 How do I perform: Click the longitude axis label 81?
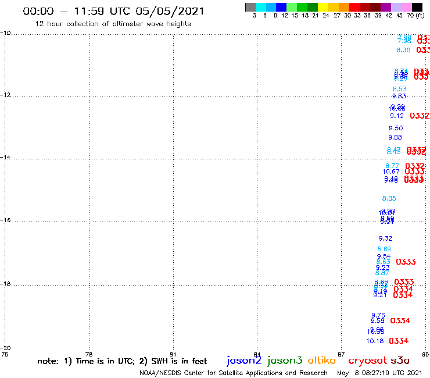click(173, 354)
